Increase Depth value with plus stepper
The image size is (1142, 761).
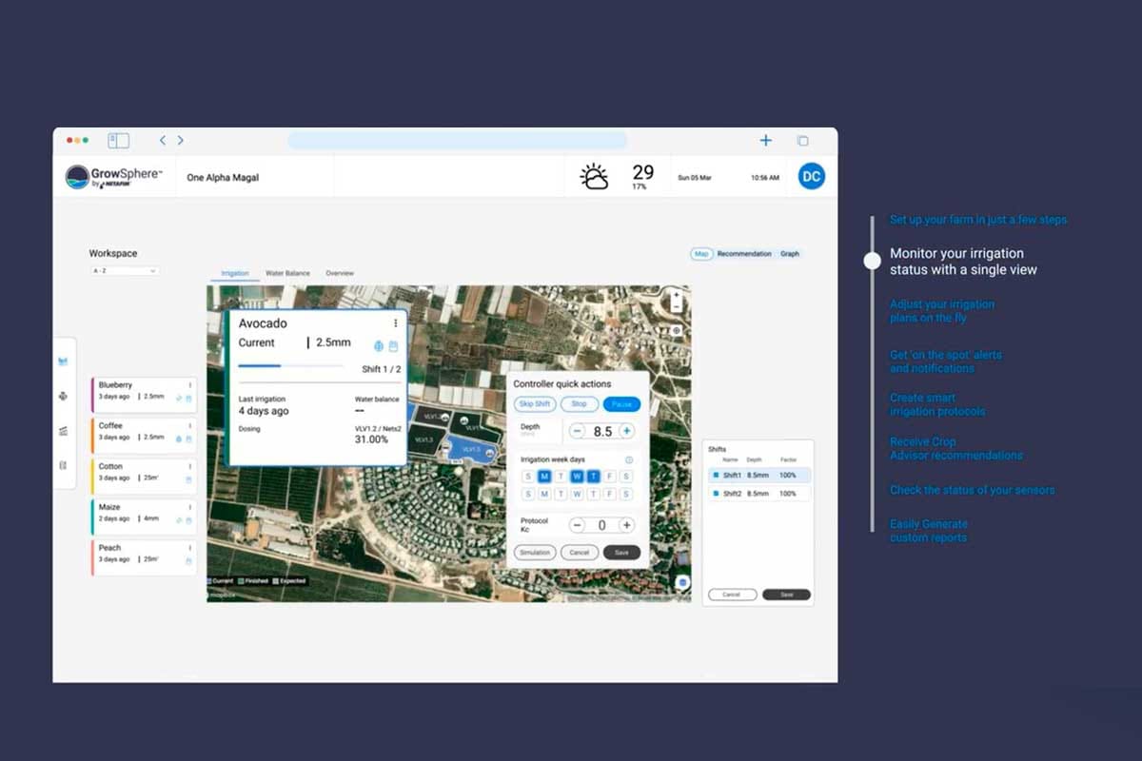pos(626,431)
